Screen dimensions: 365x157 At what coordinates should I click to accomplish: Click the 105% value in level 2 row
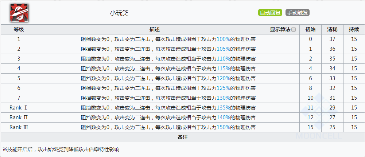223,49
